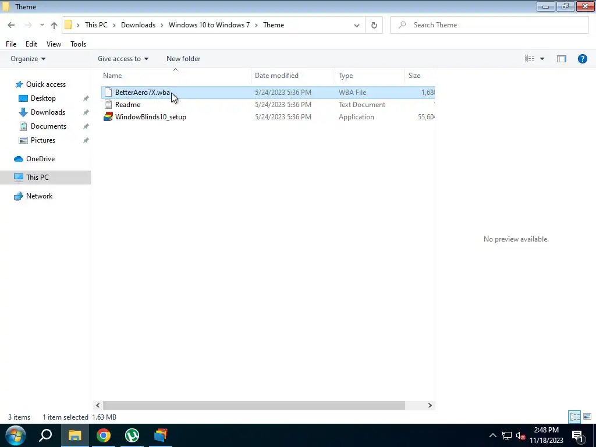Image resolution: width=596 pixels, height=447 pixels.
Task: Open the WindowBlinds taskbar icon
Action: (161, 435)
